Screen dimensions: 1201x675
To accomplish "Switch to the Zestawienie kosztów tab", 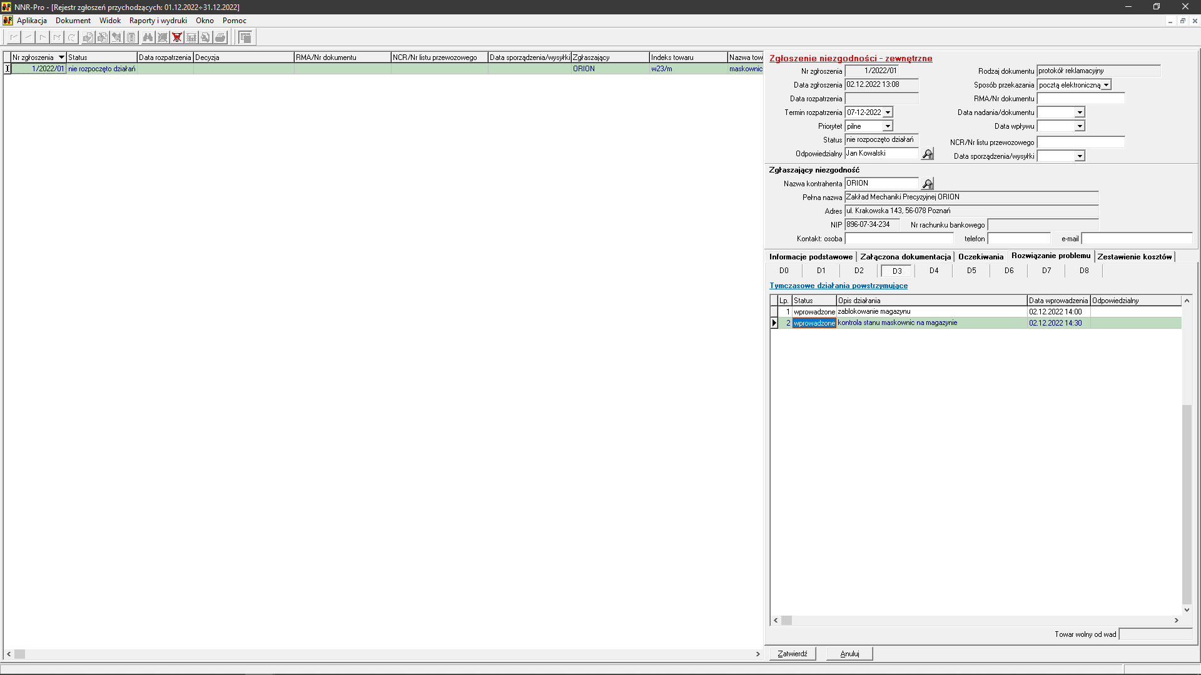I will [x=1134, y=257].
